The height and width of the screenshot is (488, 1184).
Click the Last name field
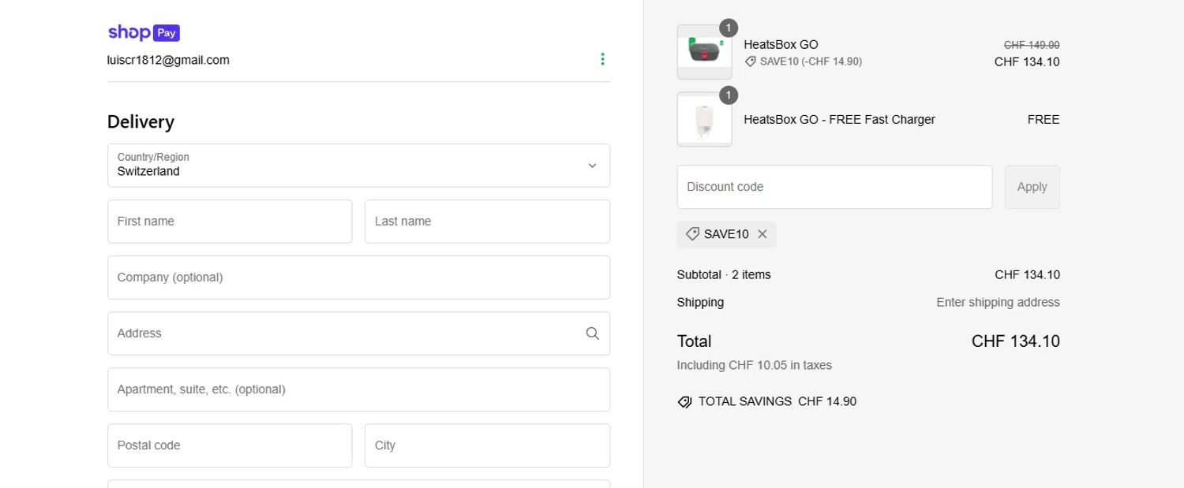pyautogui.click(x=487, y=222)
